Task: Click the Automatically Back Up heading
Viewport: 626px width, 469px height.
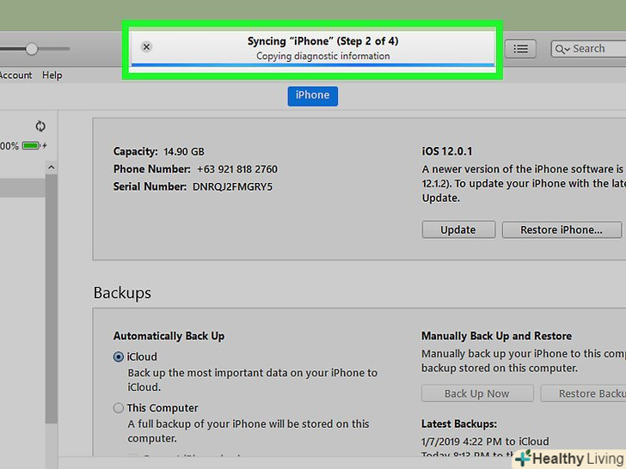Action: click(169, 336)
